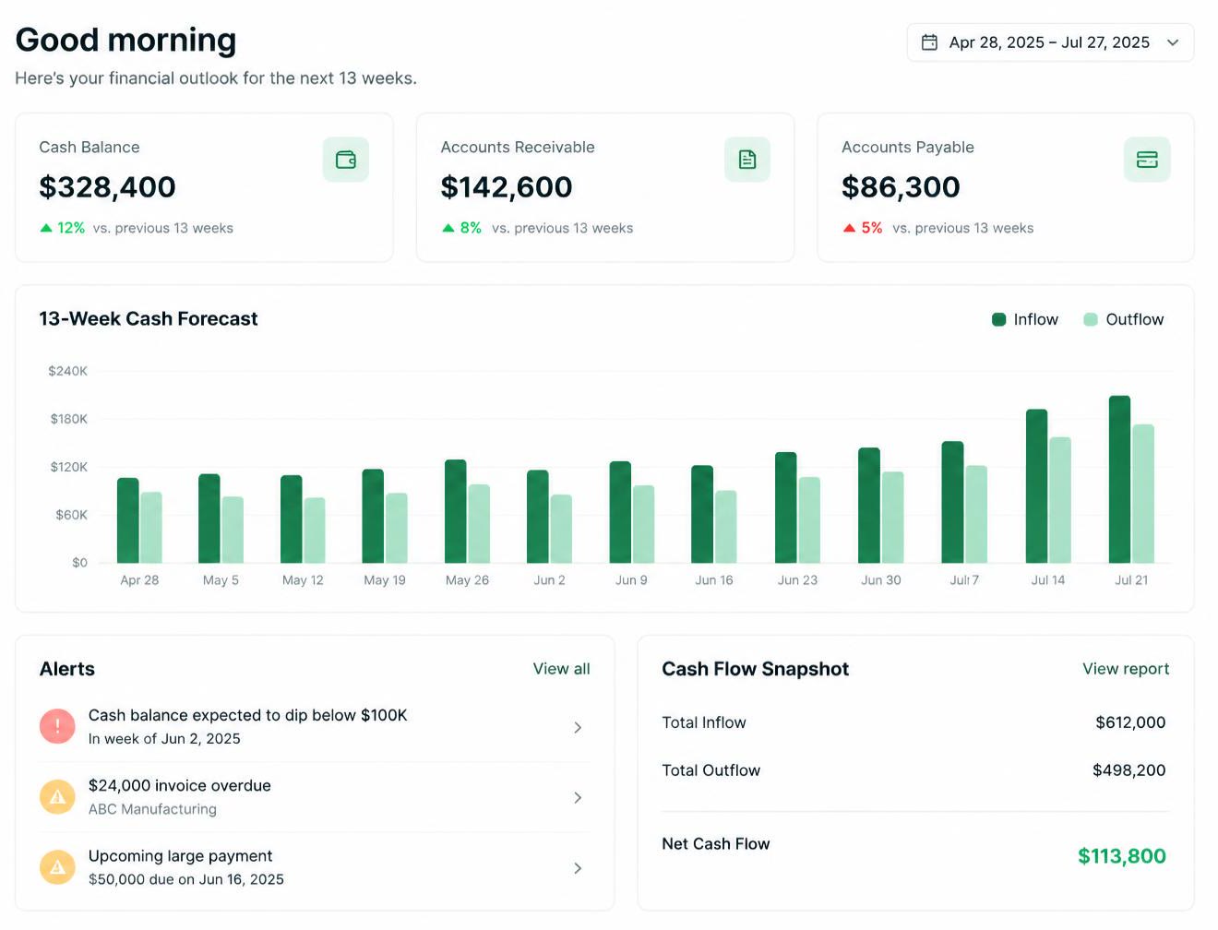Viewport: 1218px width, 930px height.
Task: Click the $240K axis label
Action: [68, 371]
